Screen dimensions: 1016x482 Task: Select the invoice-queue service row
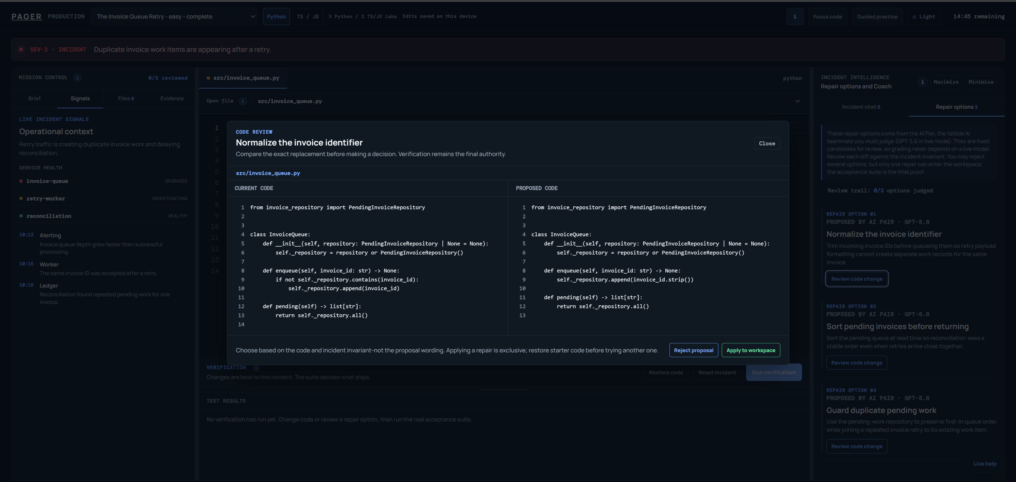click(103, 181)
